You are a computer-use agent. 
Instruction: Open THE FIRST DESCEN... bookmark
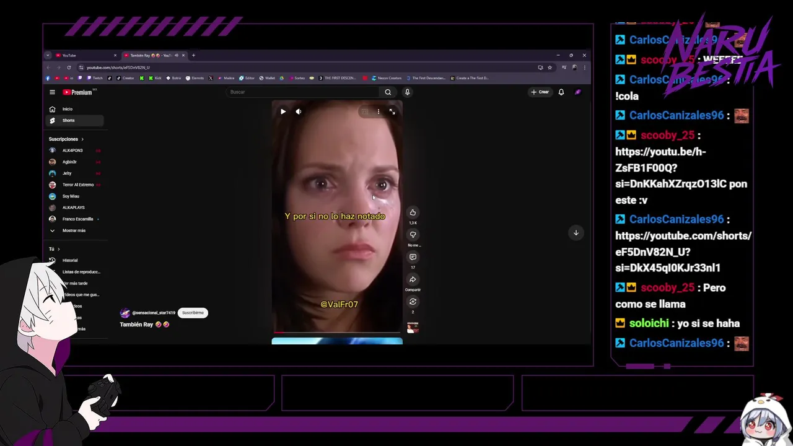[337, 78]
